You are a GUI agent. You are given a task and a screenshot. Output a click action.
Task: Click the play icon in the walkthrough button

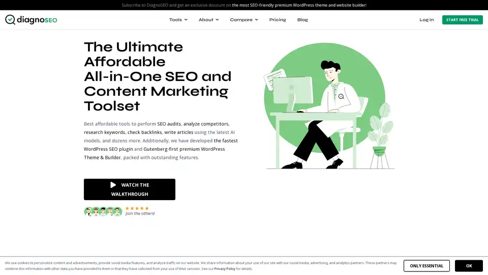point(113,185)
